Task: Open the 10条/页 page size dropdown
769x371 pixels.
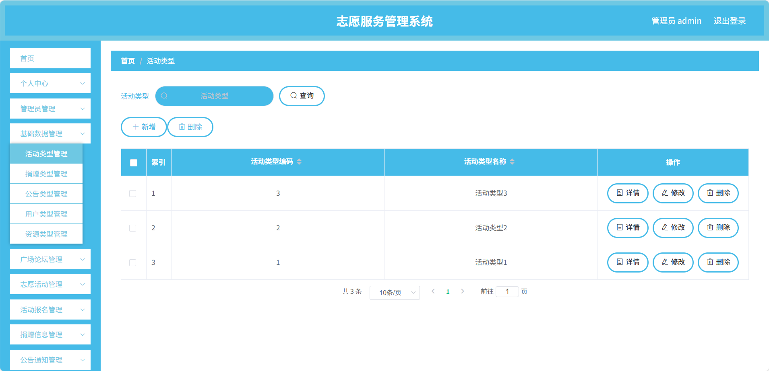Action: tap(395, 293)
